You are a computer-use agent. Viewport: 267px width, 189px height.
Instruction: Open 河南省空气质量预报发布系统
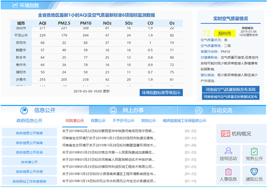click(x=232, y=89)
